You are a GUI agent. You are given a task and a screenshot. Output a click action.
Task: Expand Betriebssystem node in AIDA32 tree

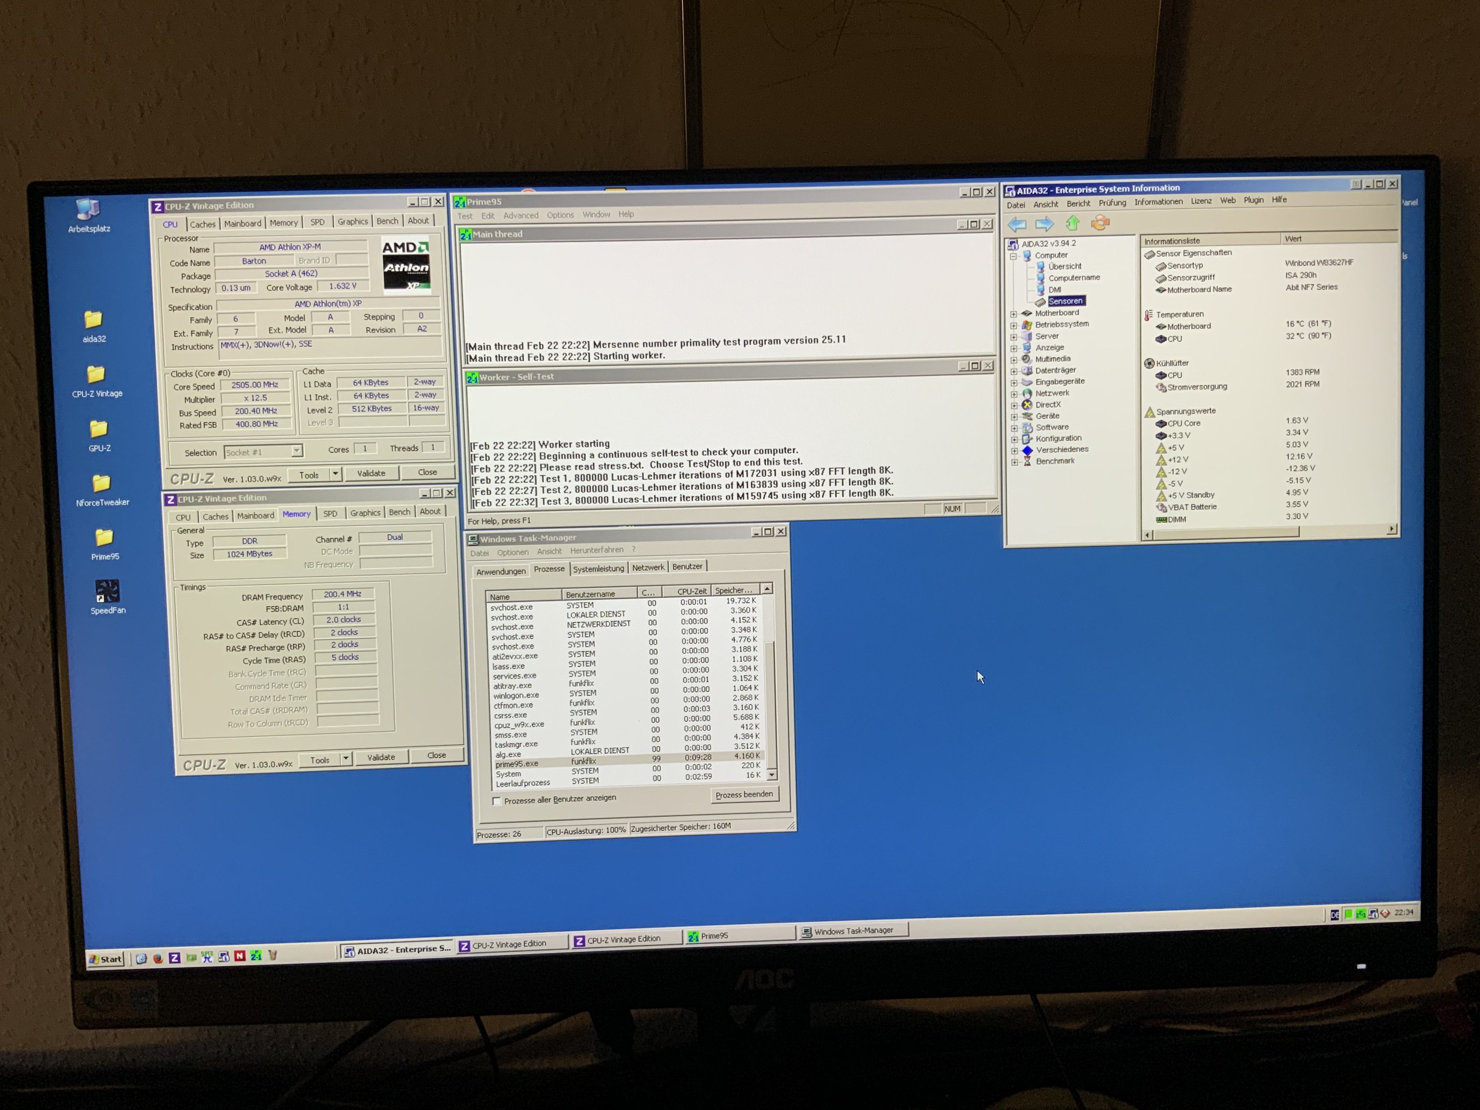[1014, 325]
